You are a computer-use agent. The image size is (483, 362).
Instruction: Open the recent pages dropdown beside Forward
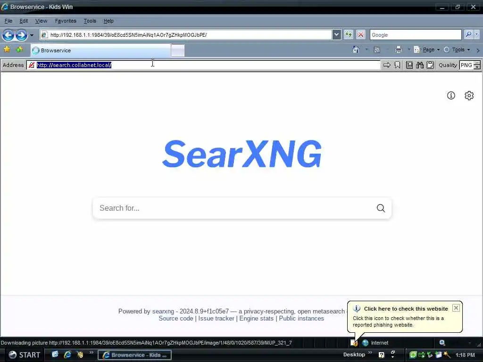point(32,35)
